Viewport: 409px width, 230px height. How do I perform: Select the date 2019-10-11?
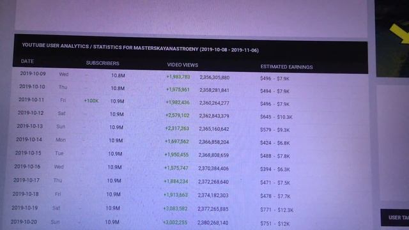click(x=31, y=100)
